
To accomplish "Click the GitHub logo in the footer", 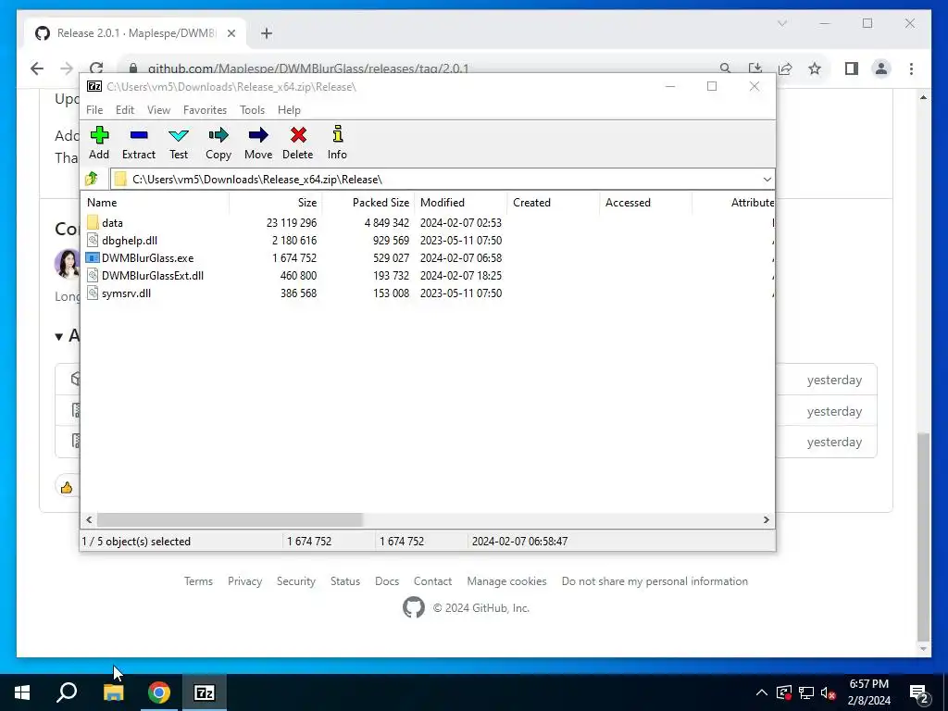I will 414,607.
